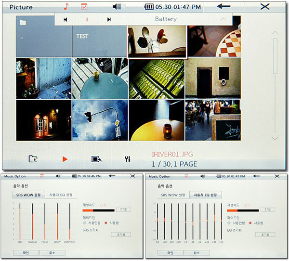Viewport: 289px width, 261px height.
Task: Open the 'SRS WOW 설정' tab in the EQ panel
Action: pos(173,195)
